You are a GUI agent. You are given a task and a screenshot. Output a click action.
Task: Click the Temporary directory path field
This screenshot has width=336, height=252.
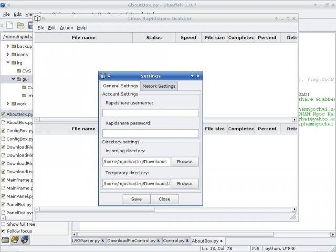[x=136, y=184]
